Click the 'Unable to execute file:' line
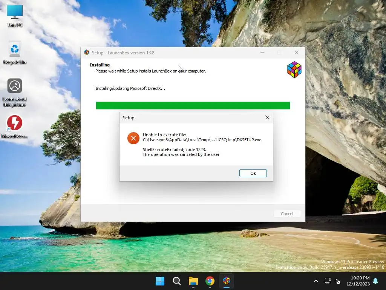The image size is (386, 290). click(x=164, y=135)
